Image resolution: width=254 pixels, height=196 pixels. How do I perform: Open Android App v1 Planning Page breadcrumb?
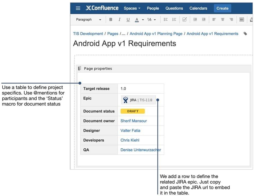point(156,34)
